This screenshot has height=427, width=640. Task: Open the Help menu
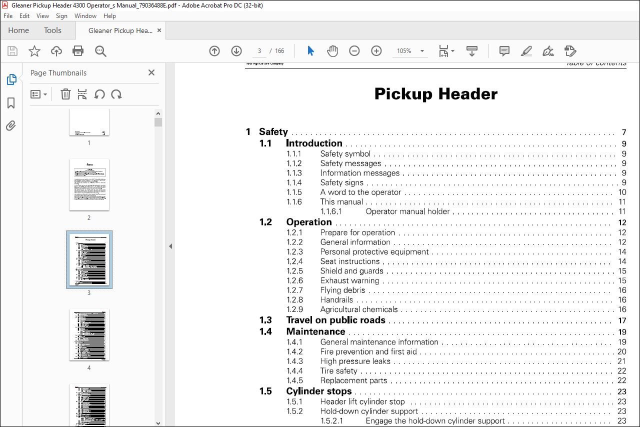coord(109,16)
